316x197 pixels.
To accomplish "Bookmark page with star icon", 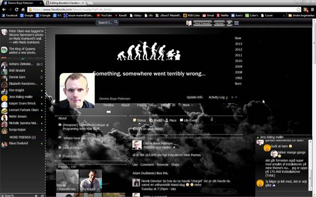I will click(x=298, y=9).
